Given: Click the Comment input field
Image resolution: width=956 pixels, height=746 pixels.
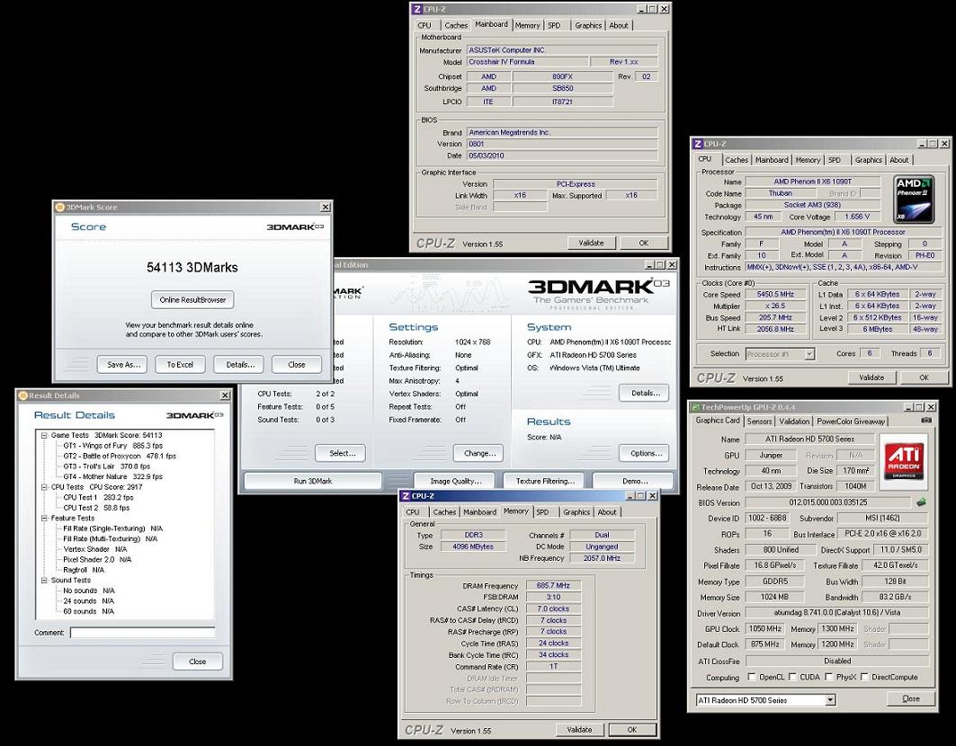Looking at the screenshot, I should pyautogui.click(x=142, y=633).
